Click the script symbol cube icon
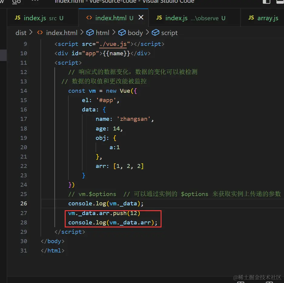This screenshot has height=283, width=284. (155, 33)
